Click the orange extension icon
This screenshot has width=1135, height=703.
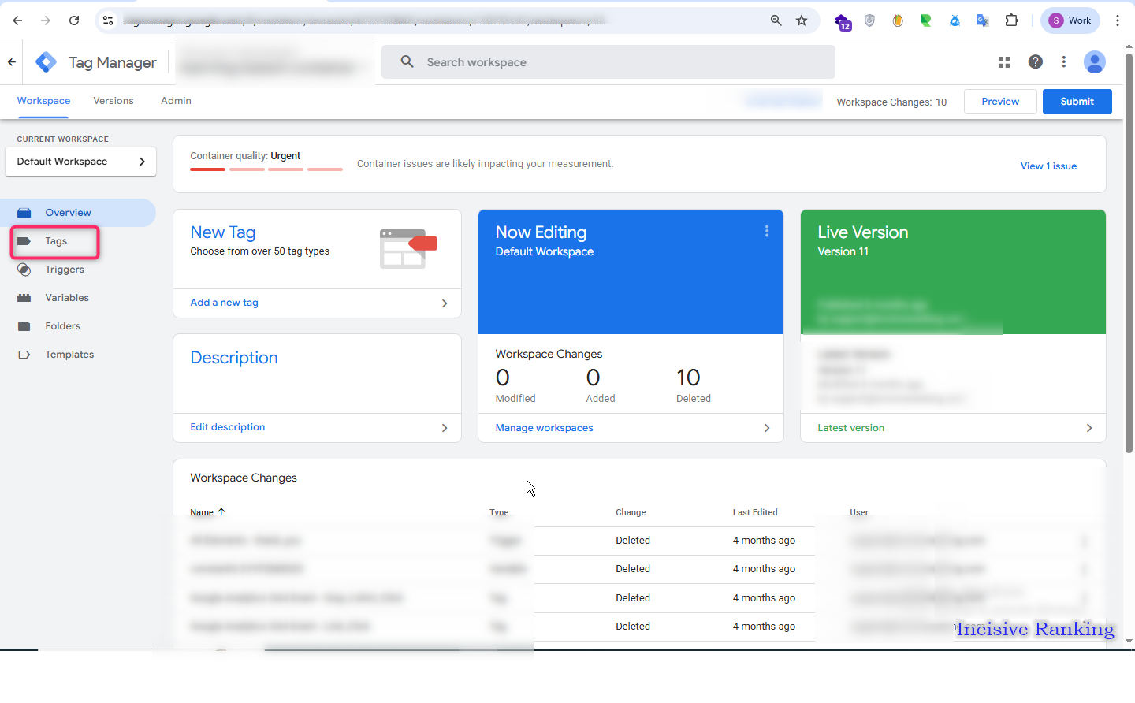pos(898,20)
